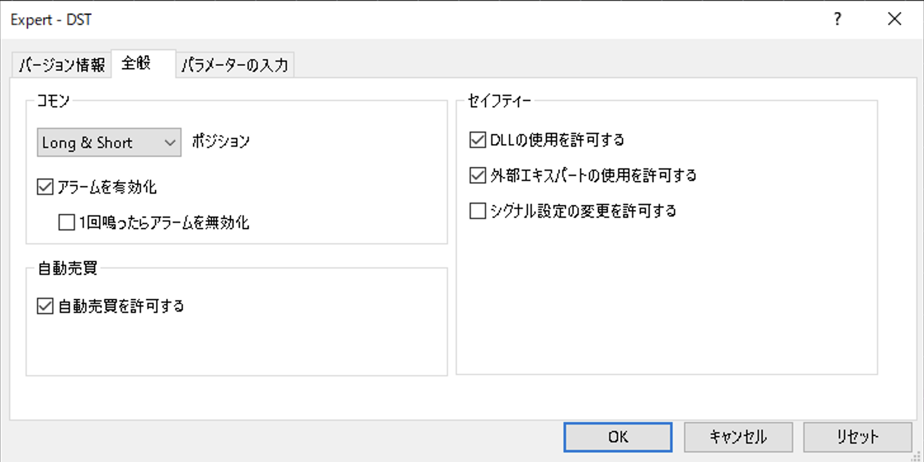Click the コモン group heading
924x462 pixels.
coord(53,101)
